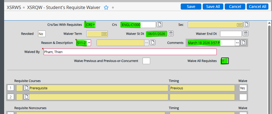Click the Crs field containing ENGL-C1000
Screen dimensions: 272x114
[x=138, y=25]
